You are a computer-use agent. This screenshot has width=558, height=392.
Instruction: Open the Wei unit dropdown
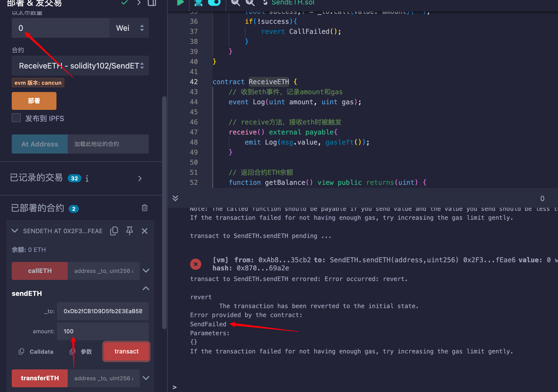point(129,28)
